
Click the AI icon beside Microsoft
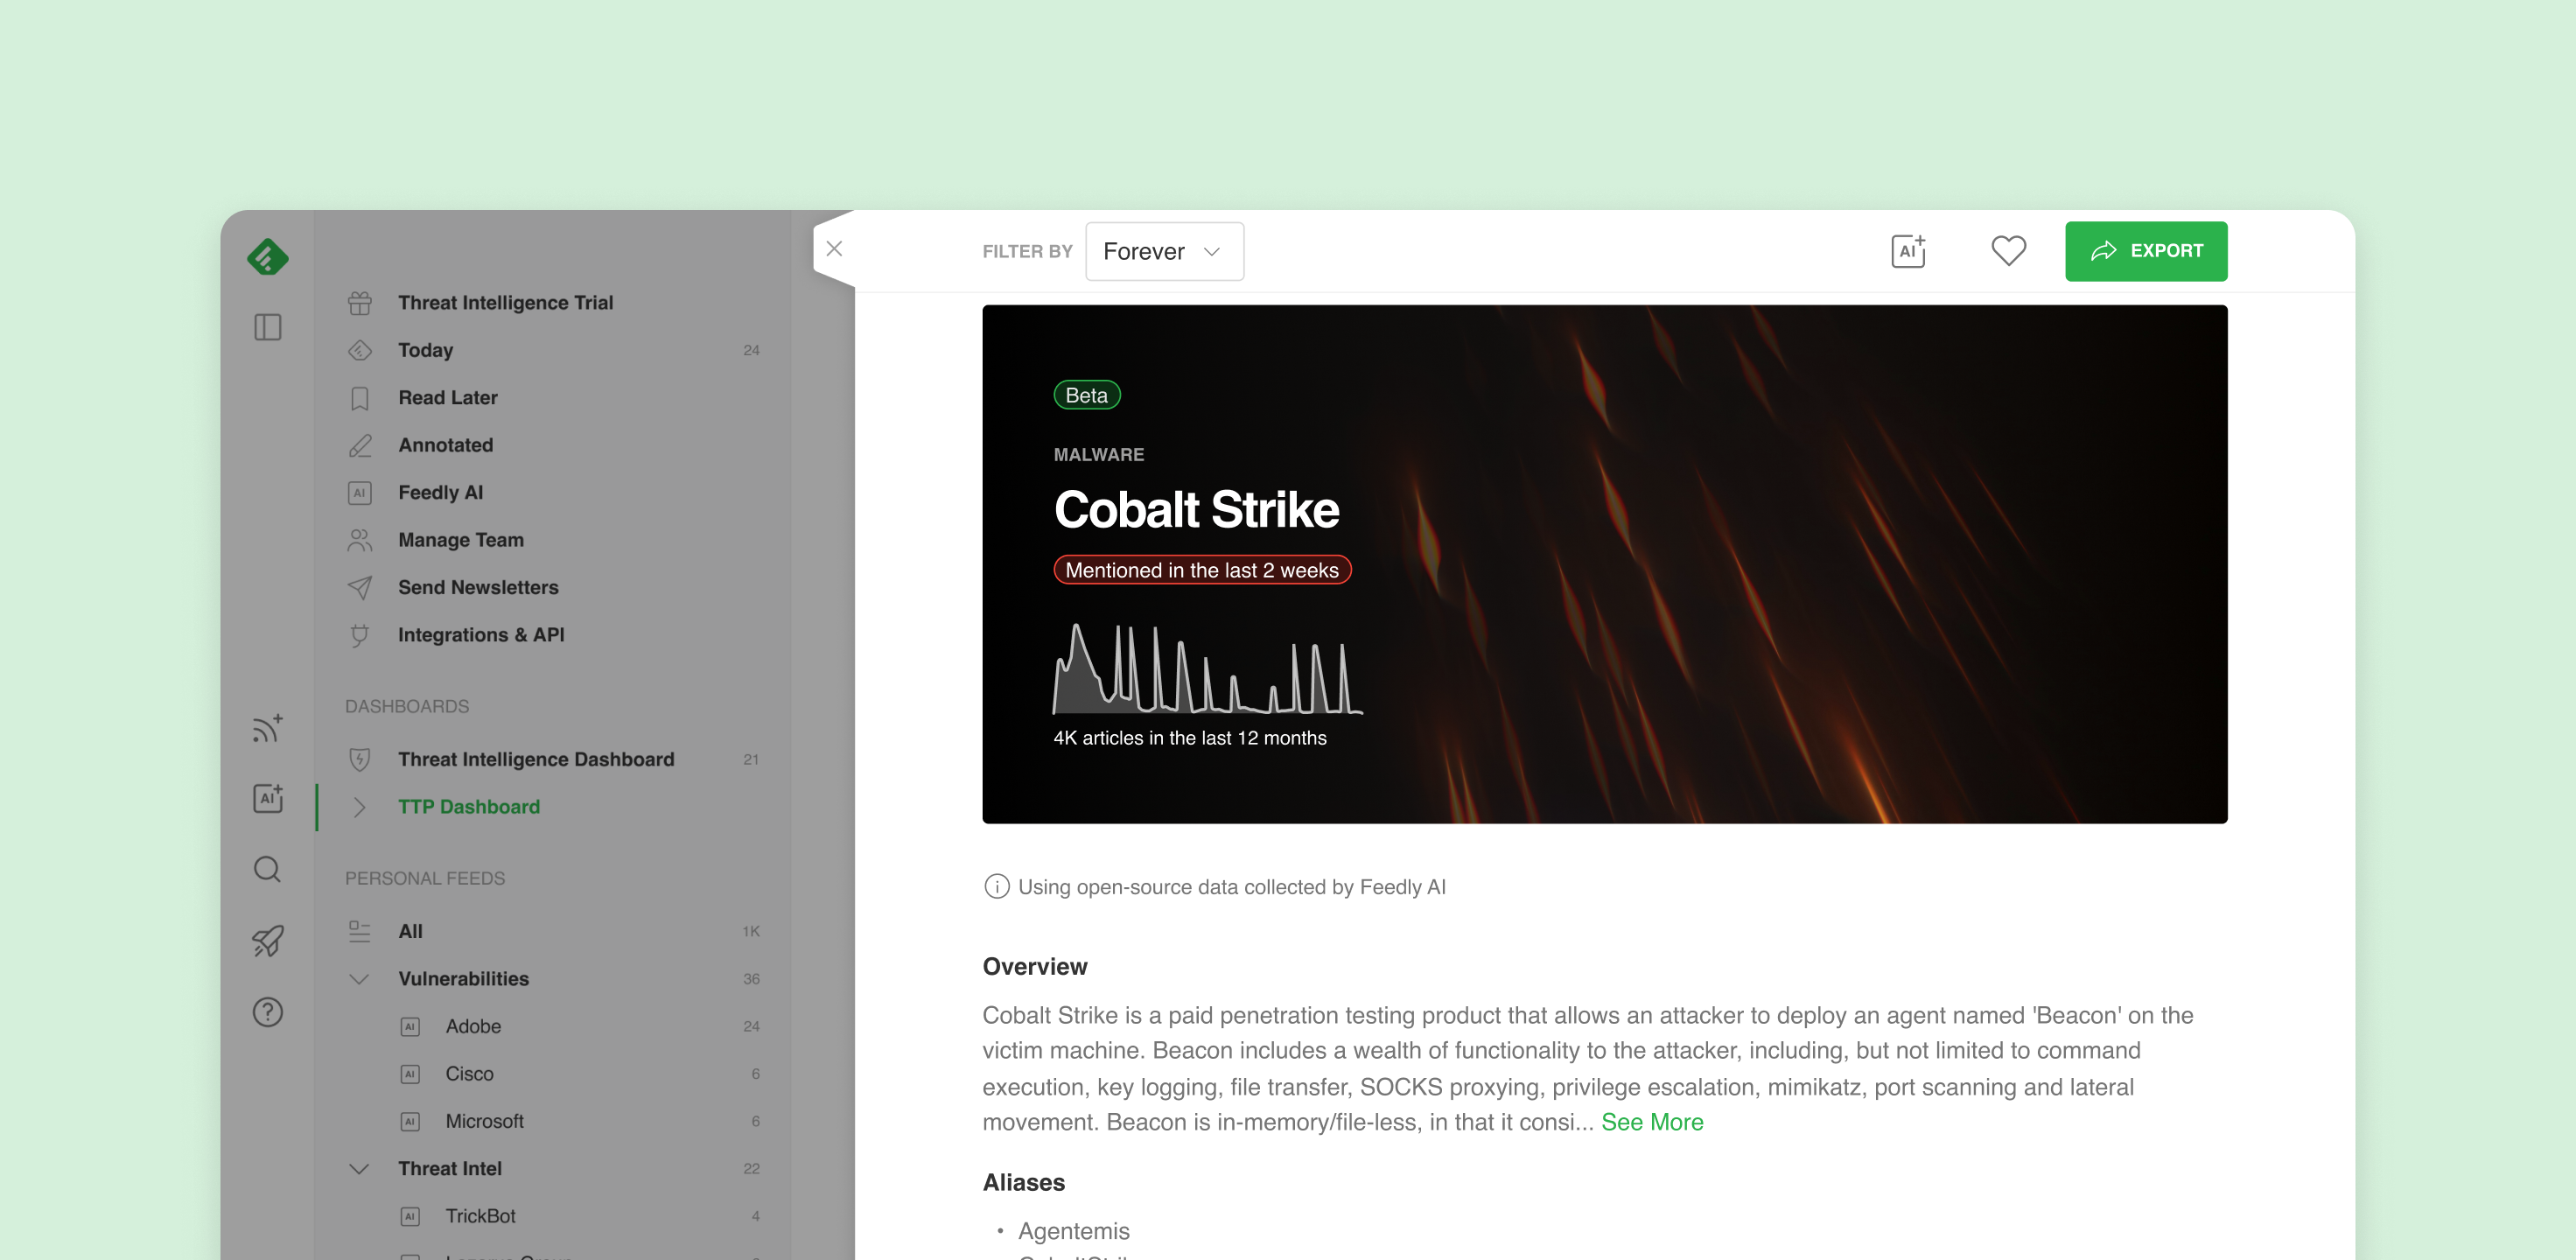click(x=410, y=1121)
